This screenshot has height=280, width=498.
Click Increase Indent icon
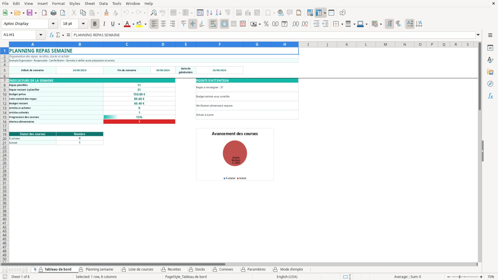(316, 24)
